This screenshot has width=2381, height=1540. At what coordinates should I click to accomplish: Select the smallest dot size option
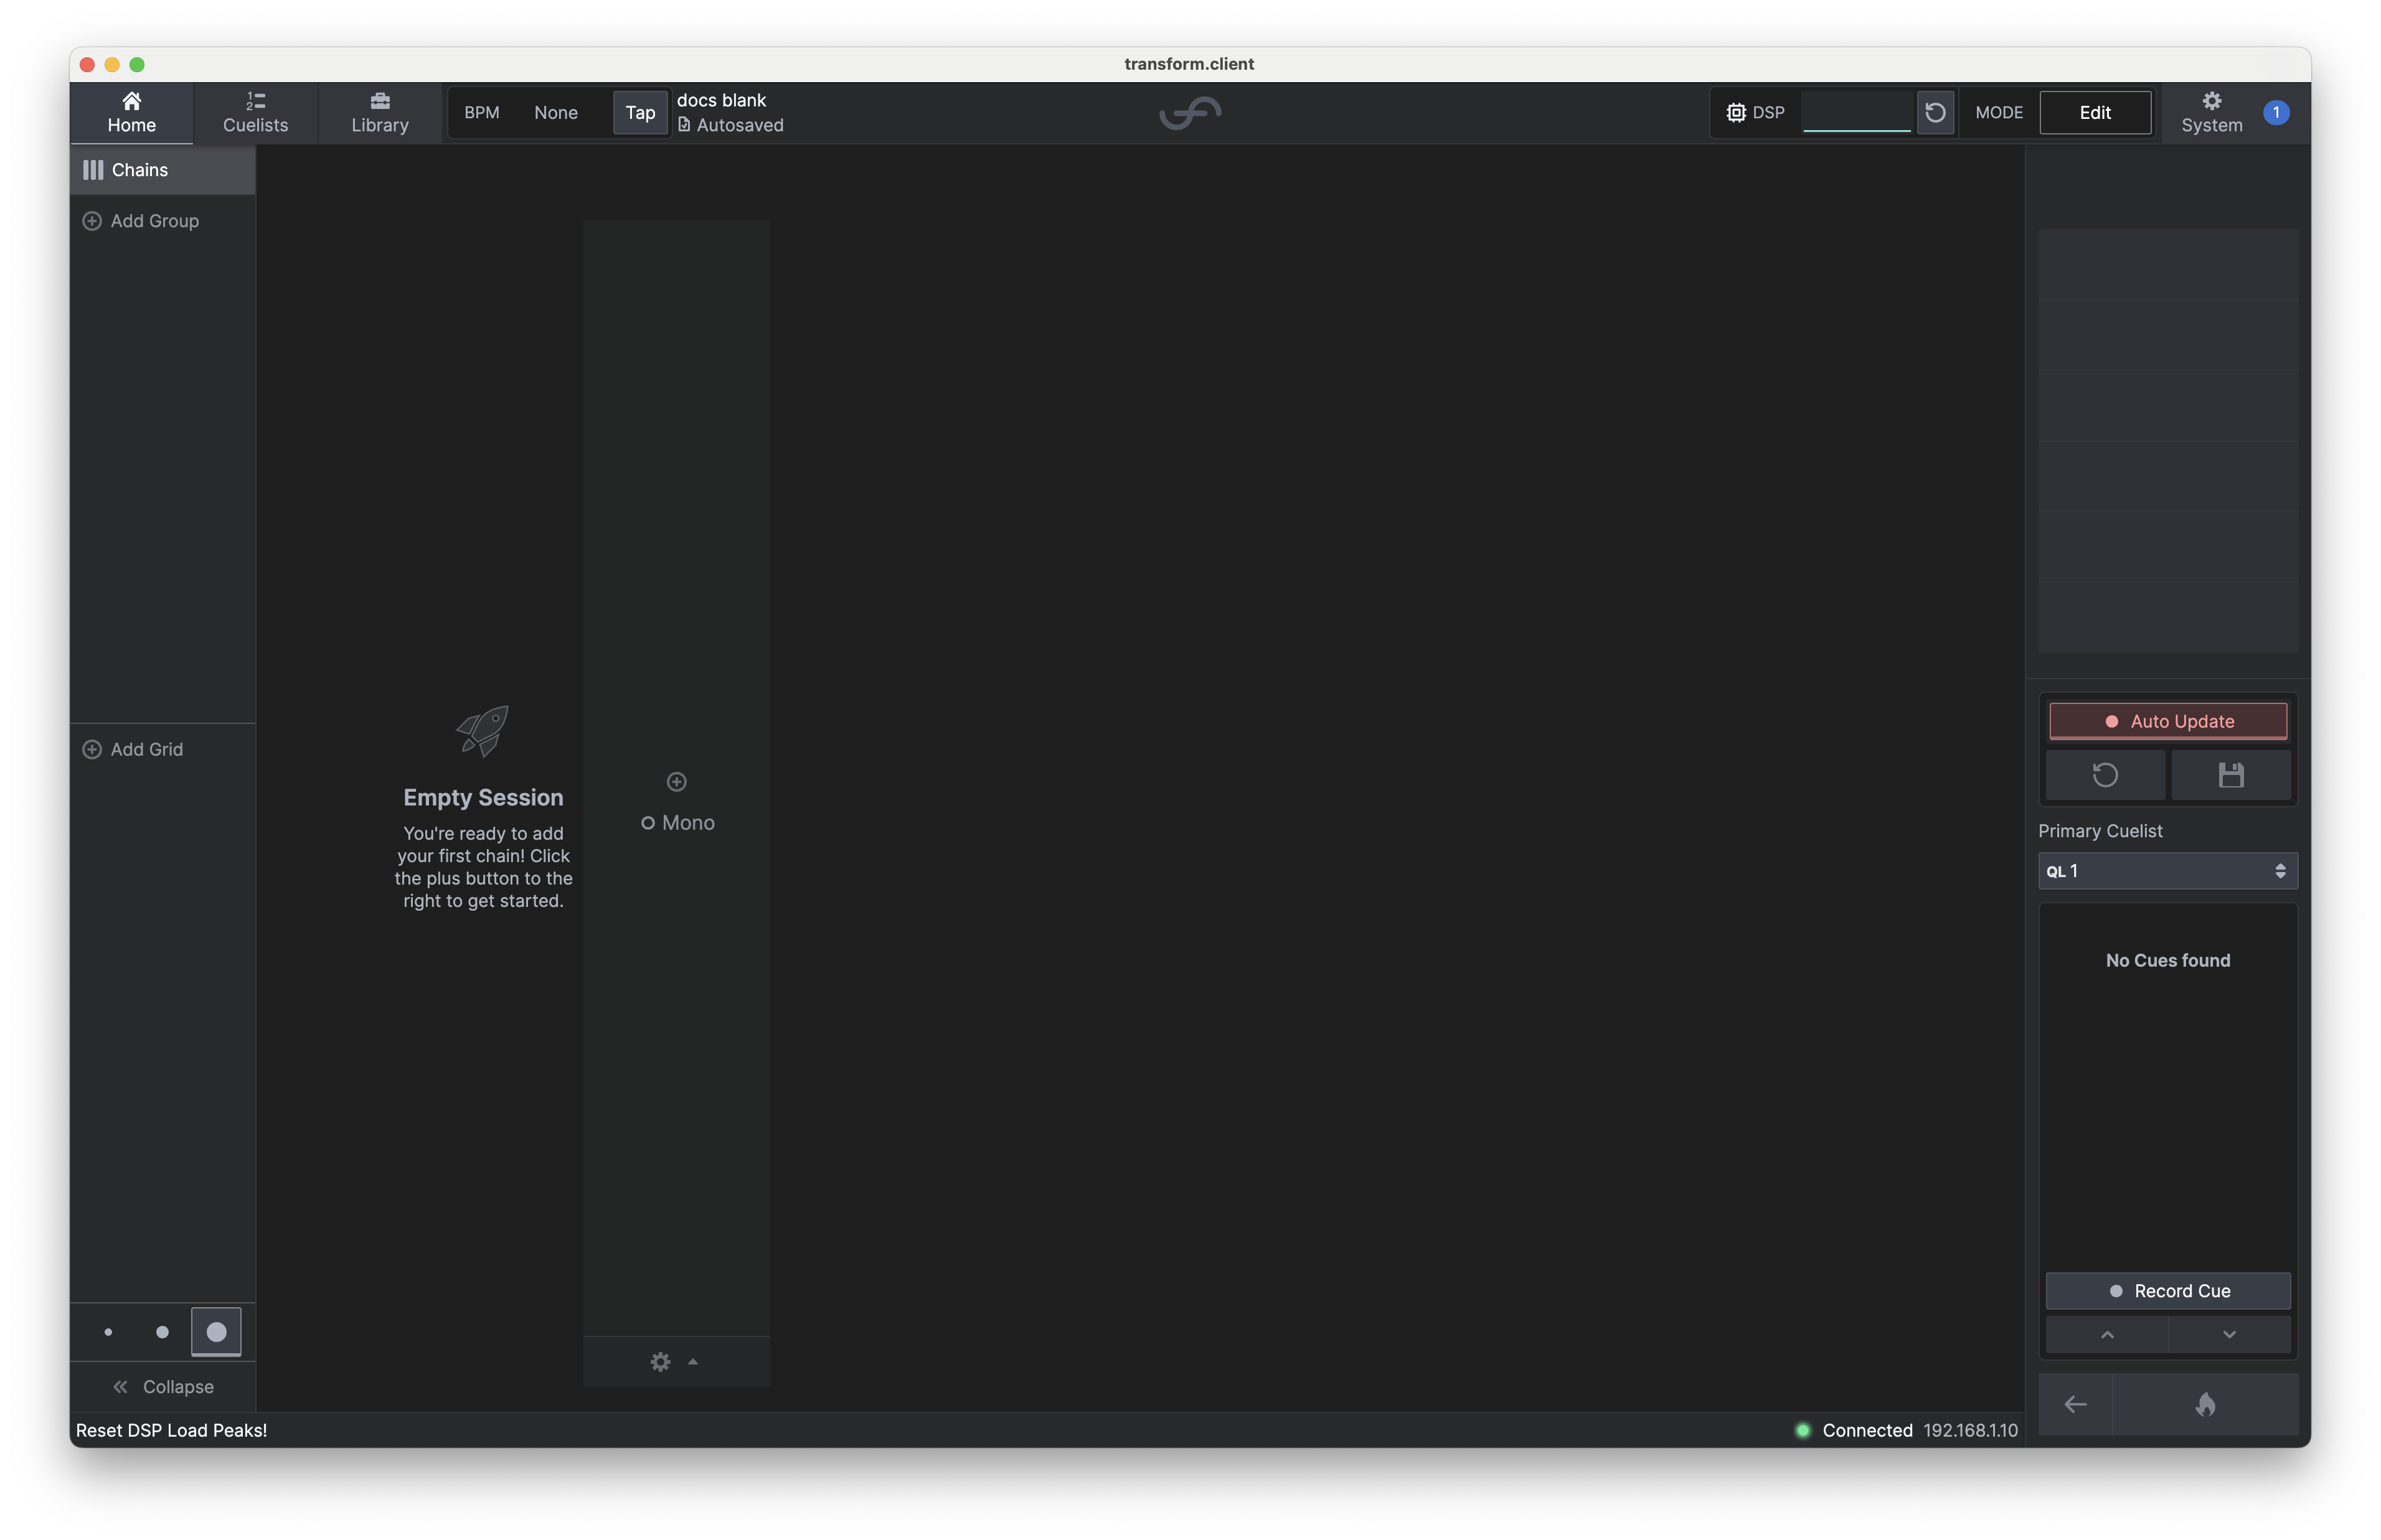pyautogui.click(x=108, y=1331)
